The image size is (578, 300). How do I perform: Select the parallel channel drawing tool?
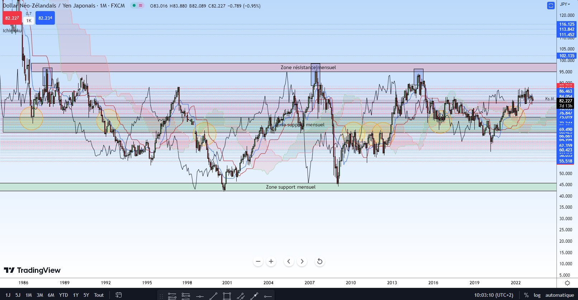(241, 296)
